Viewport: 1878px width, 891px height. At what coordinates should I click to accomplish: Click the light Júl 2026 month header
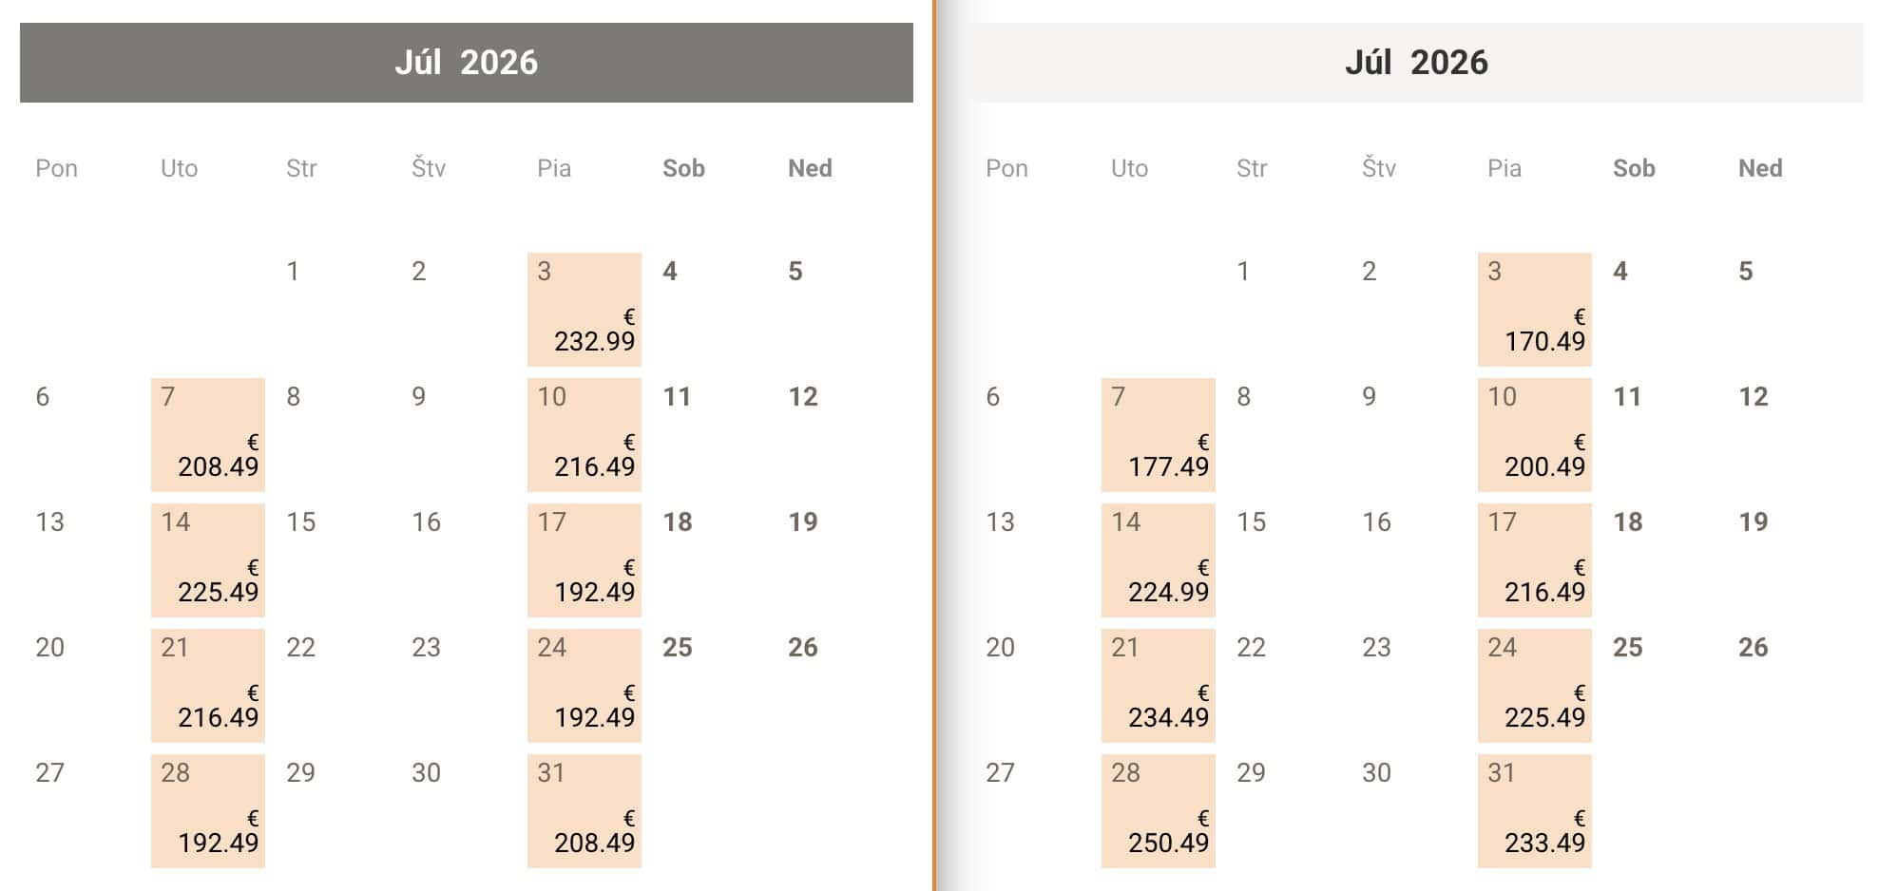(x=1416, y=63)
